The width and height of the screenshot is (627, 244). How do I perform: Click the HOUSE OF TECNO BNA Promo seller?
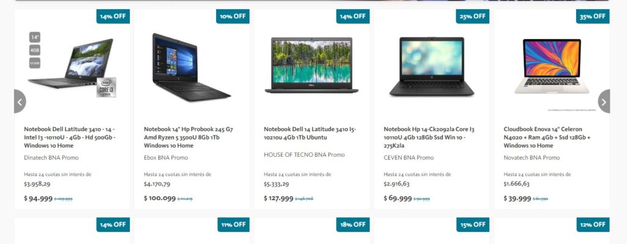coord(304,155)
